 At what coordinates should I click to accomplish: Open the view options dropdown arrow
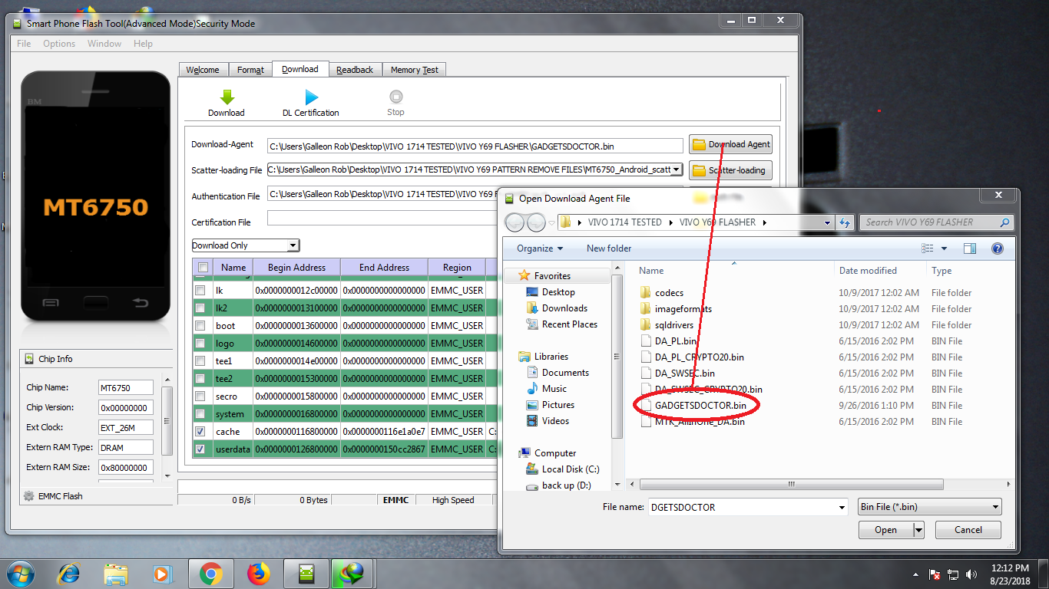tap(944, 248)
